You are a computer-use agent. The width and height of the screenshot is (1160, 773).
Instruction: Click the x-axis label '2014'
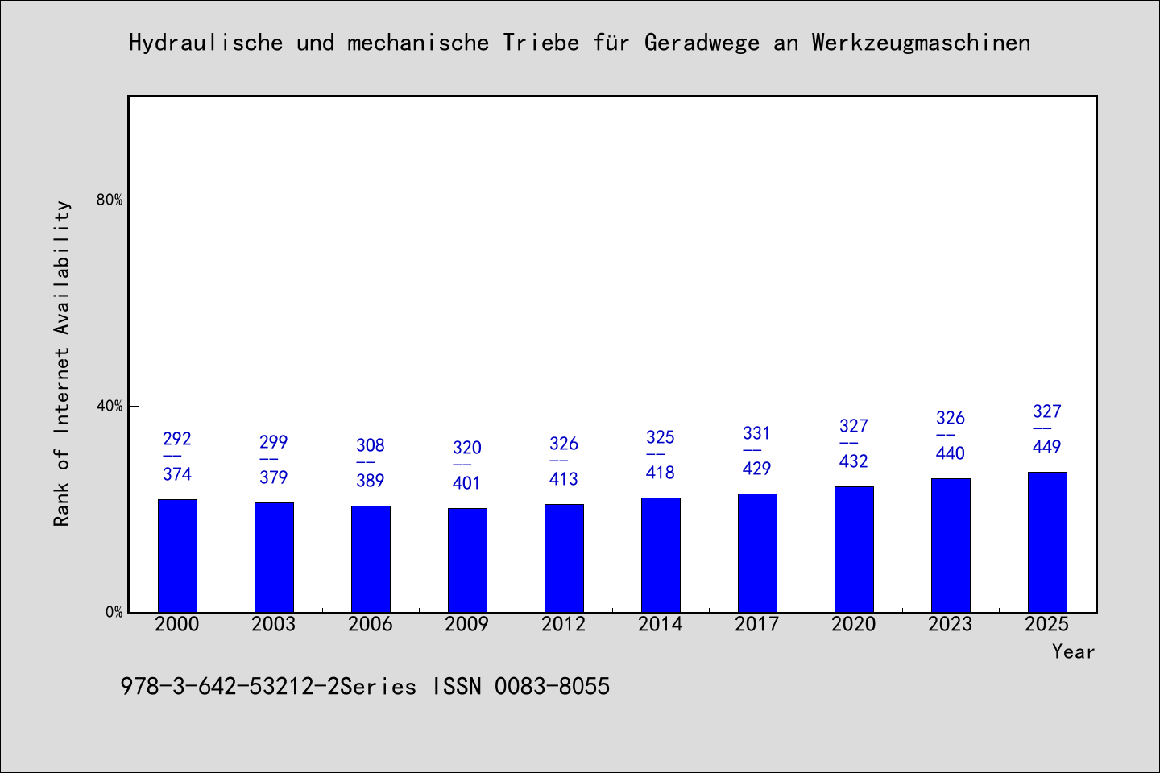tap(661, 624)
